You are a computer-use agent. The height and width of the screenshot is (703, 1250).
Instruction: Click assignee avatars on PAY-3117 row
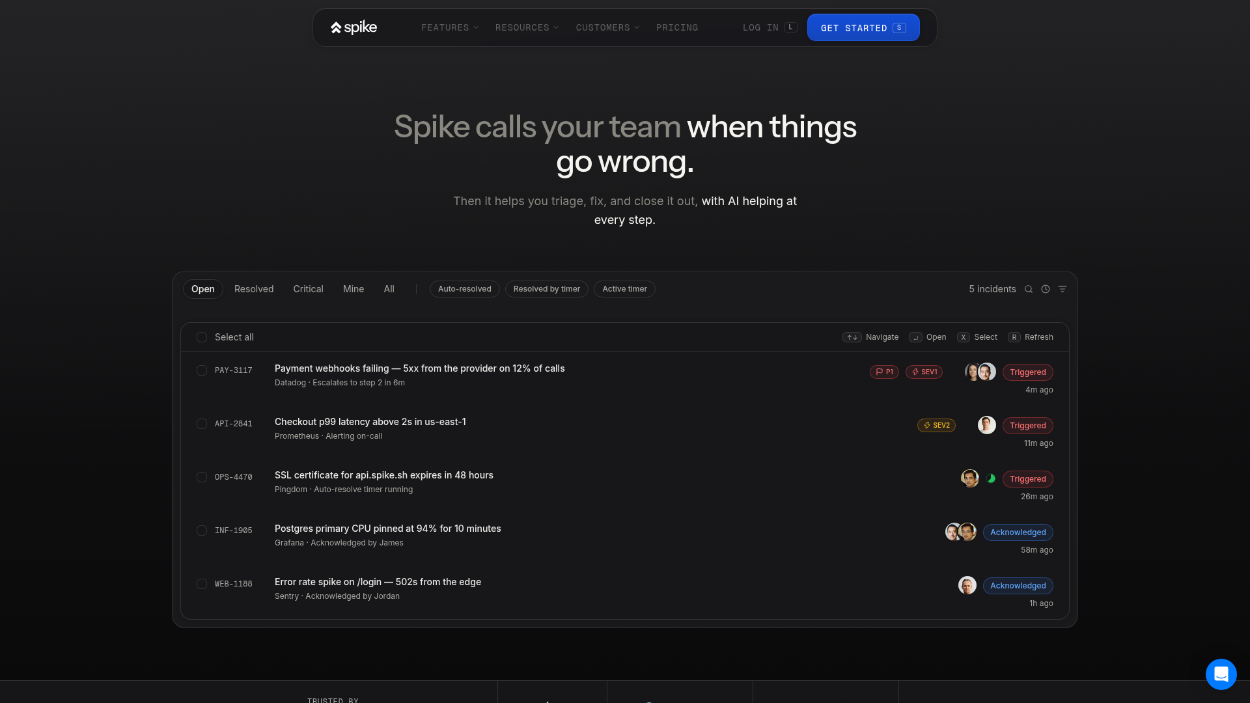click(x=980, y=372)
